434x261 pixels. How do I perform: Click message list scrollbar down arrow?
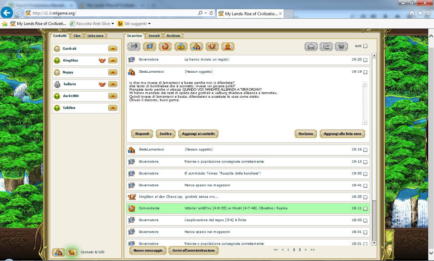[374, 243]
